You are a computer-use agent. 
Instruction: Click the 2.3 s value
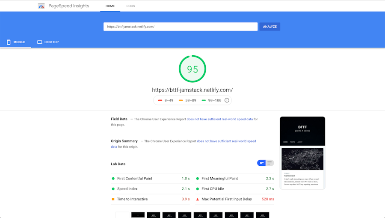pos(270,179)
